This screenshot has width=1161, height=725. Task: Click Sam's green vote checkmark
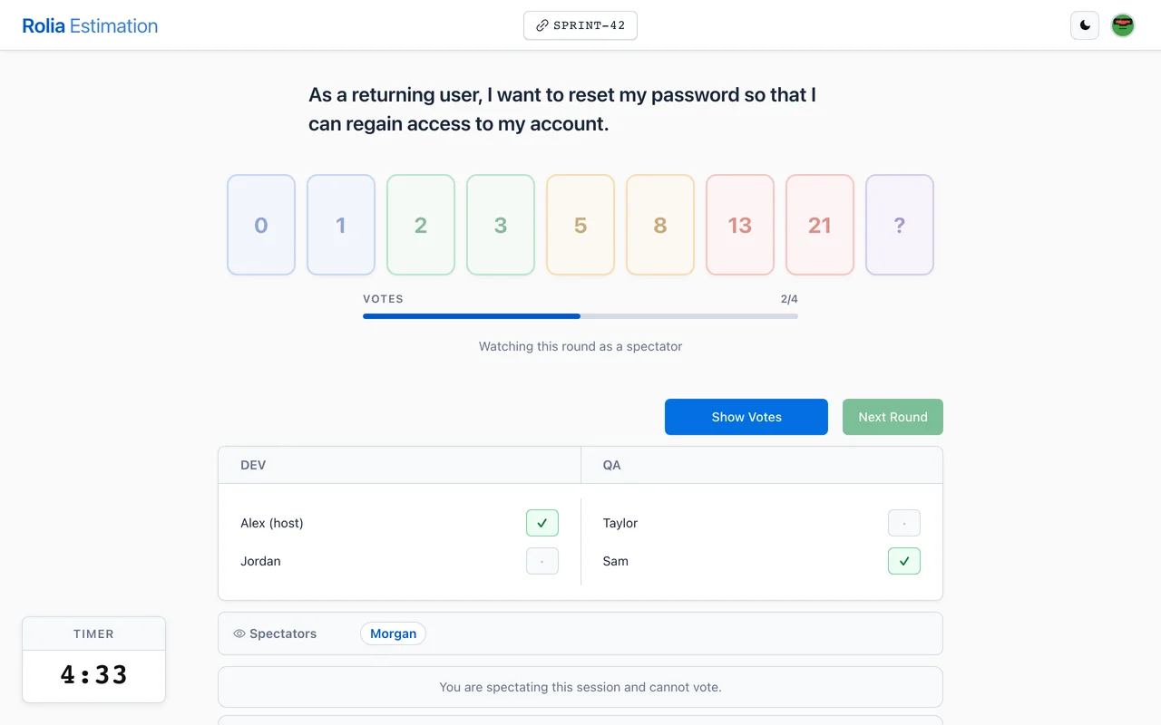[904, 561]
